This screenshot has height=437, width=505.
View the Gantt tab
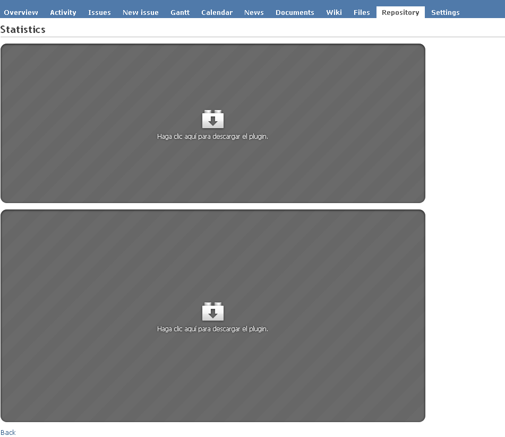[180, 12]
